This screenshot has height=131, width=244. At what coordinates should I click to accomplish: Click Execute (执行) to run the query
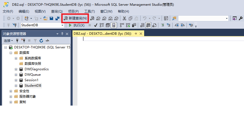coord(77,25)
